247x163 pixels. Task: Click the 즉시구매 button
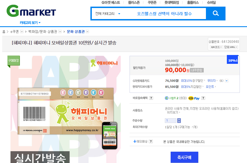coord(184,157)
